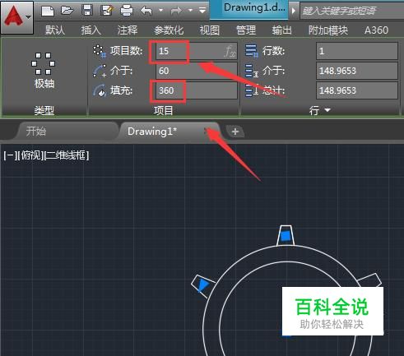The width and height of the screenshot is (404, 356).
Task: Click the row 总计 total distance icon
Action: pos(252,90)
